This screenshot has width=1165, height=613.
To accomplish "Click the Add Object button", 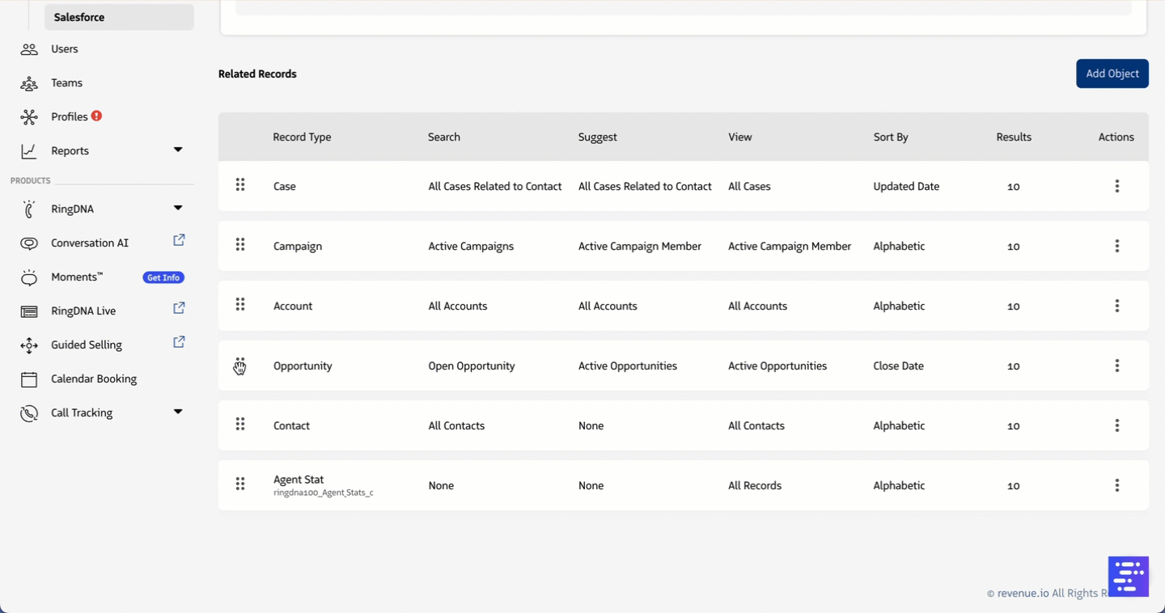I will [x=1112, y=74].
